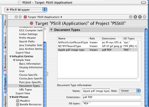Select Cocoa Java-Specific item
Screen dimensions: 149x107
31,78
